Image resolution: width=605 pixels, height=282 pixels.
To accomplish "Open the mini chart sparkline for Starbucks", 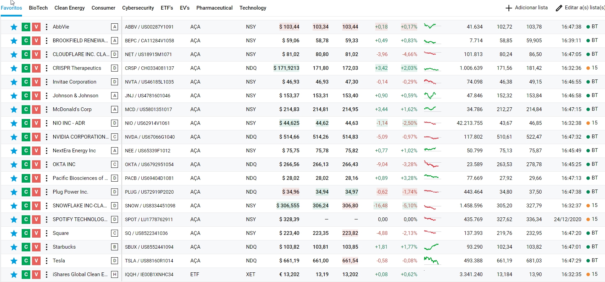I will pos(431,247).
